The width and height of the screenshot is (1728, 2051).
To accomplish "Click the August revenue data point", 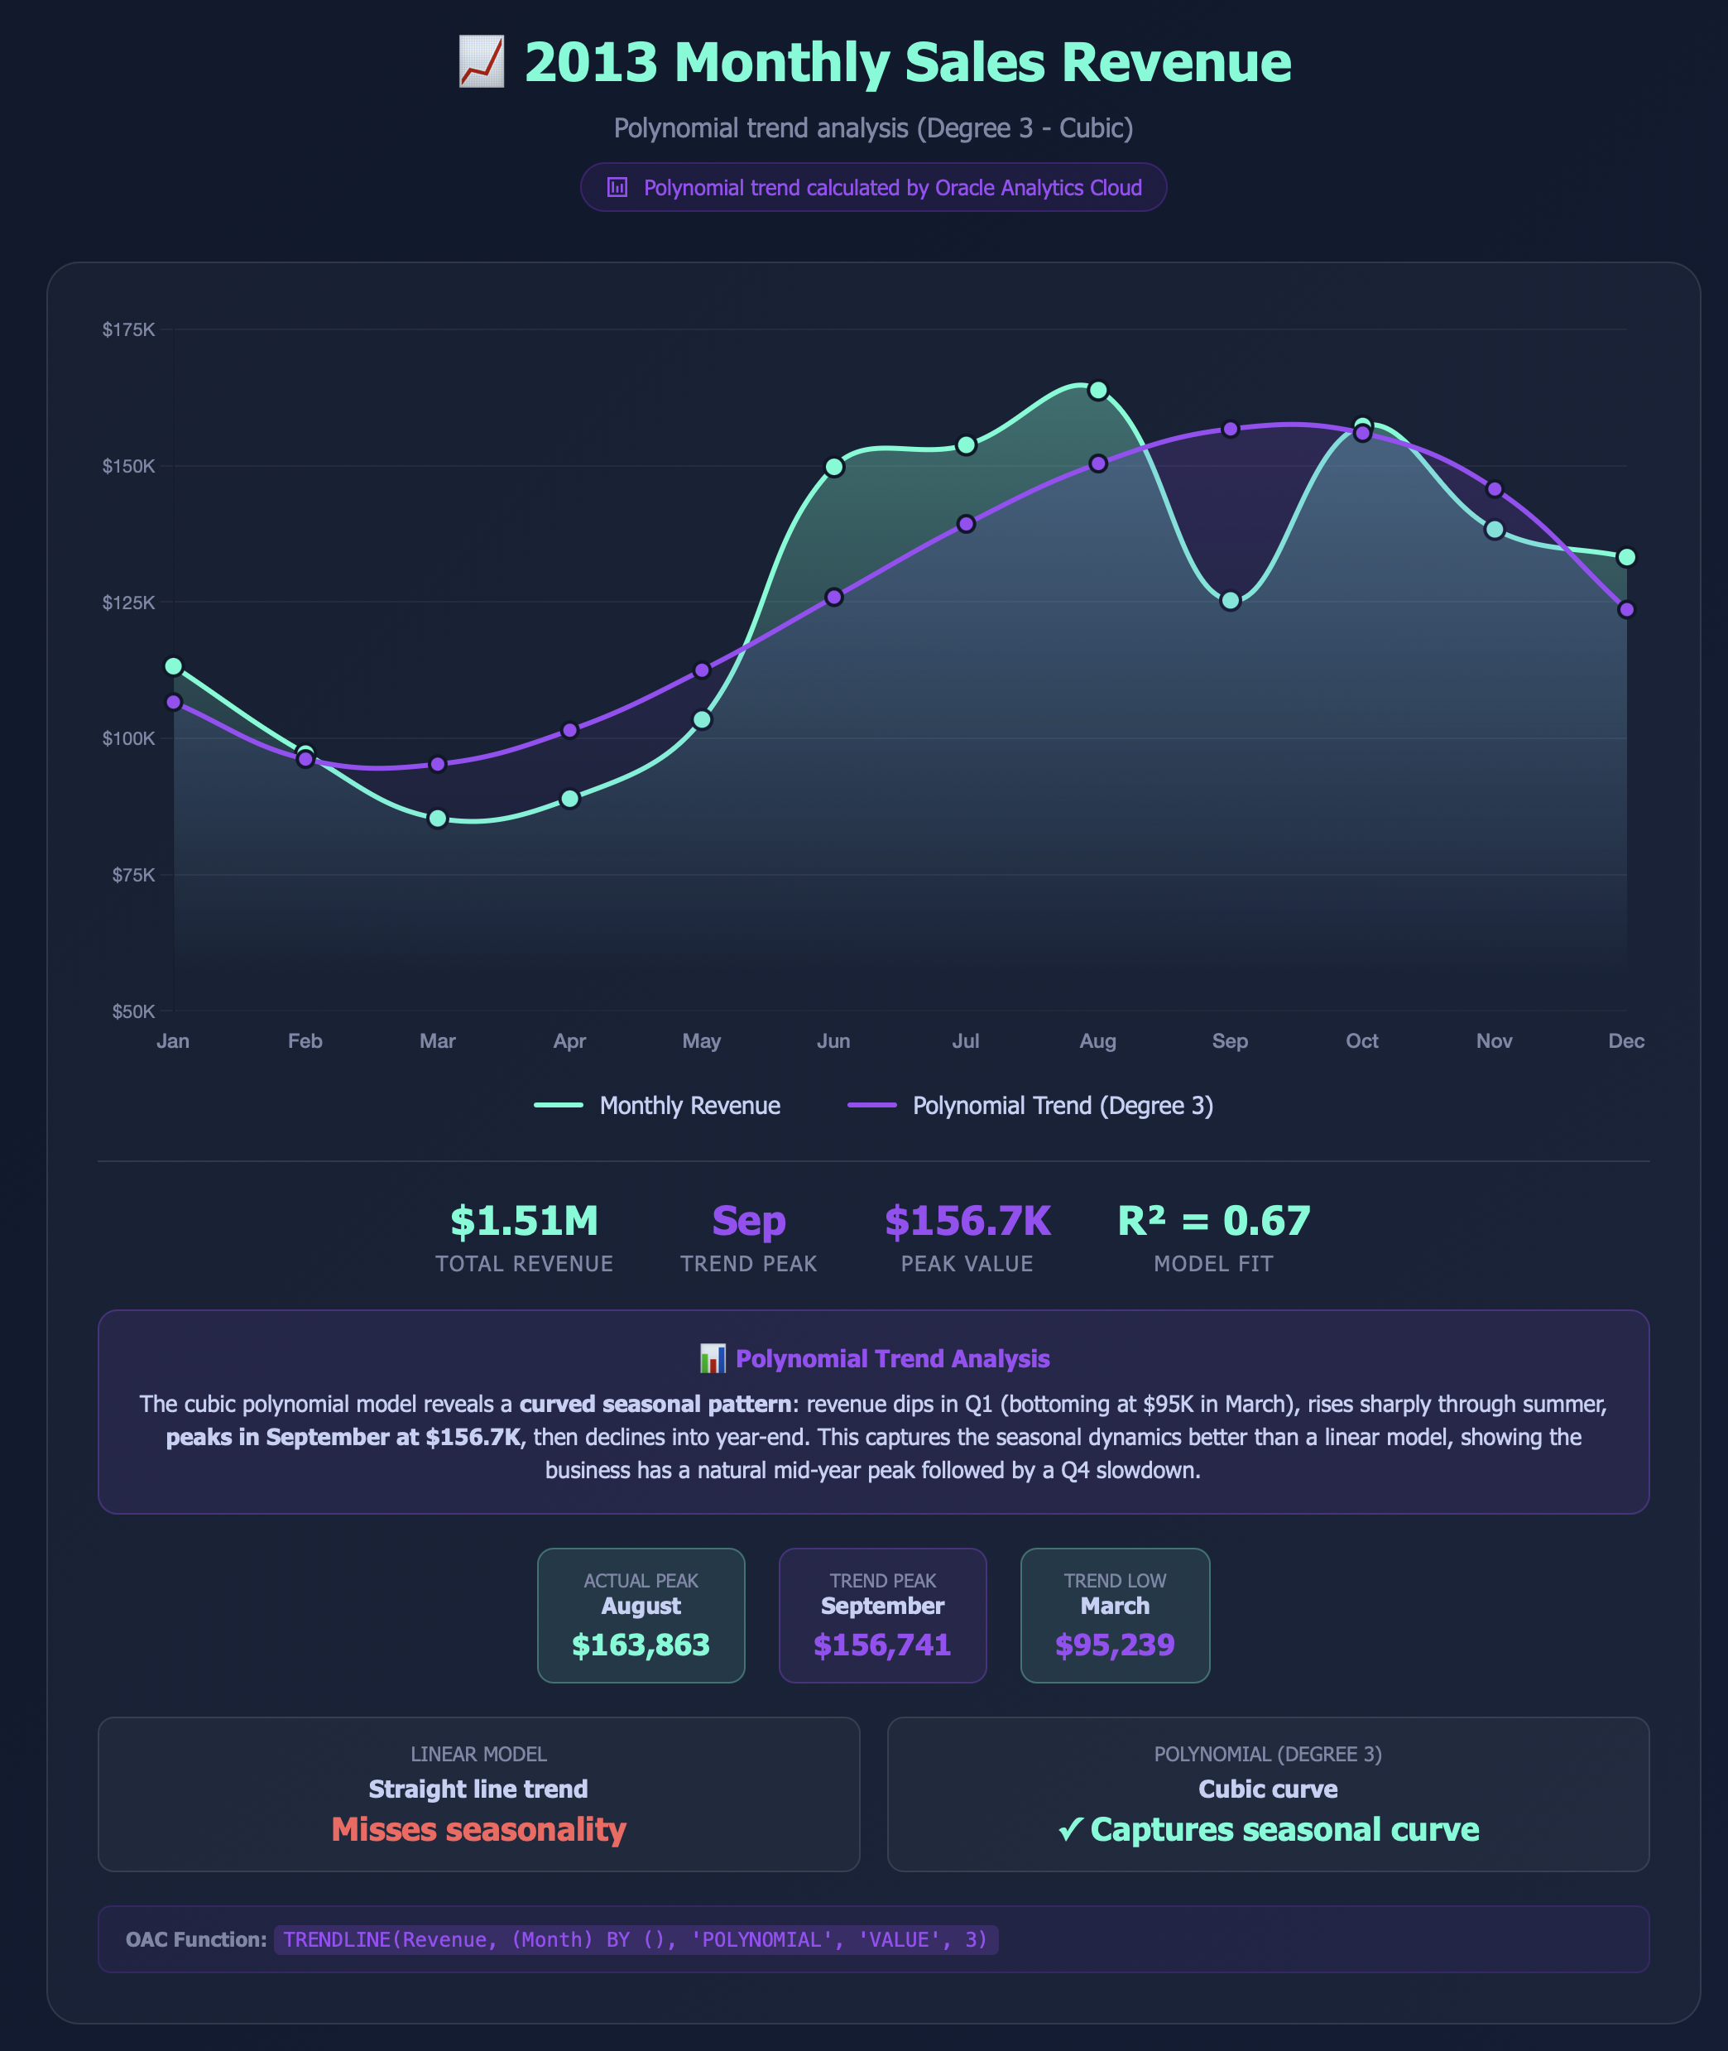I will pyautogui.click(x=1098, y=391).
